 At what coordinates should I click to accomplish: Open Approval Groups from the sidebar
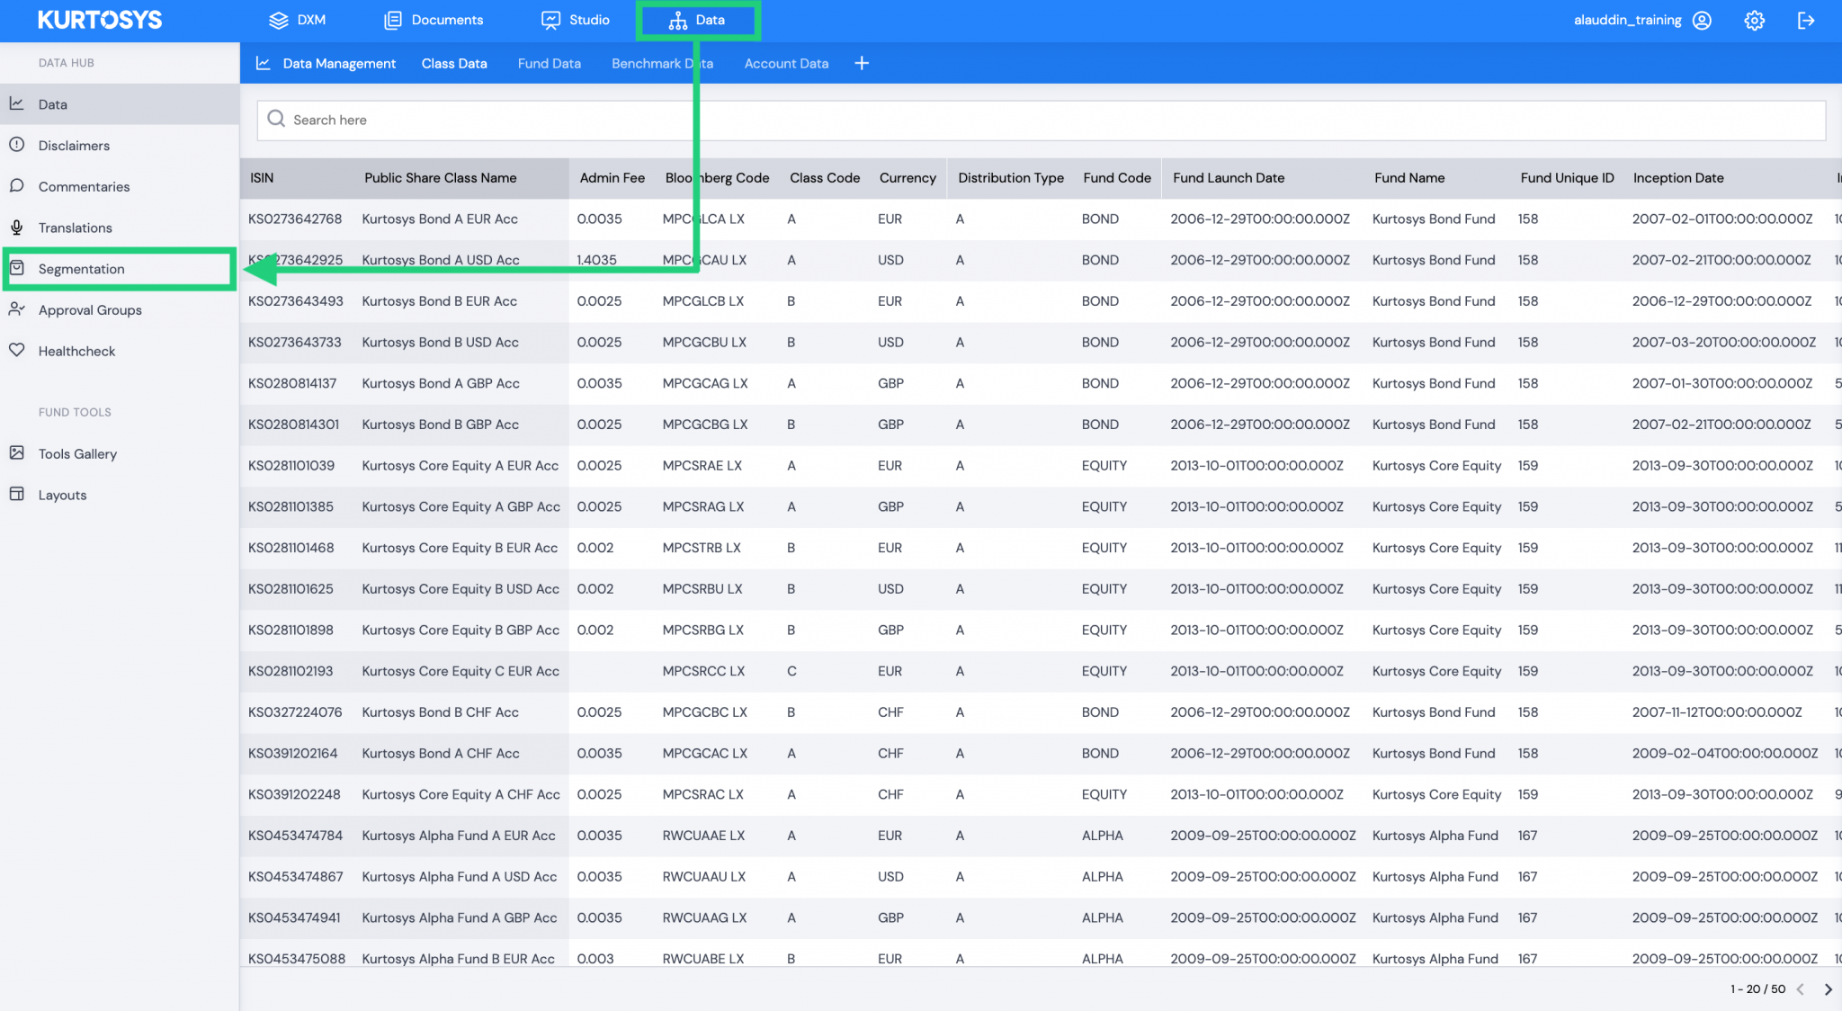[x=90, y=309]
